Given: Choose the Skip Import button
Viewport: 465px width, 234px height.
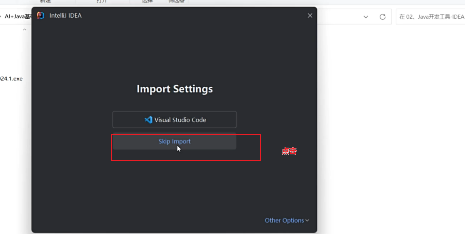Looking at the screenshot, I should (x=175, y=141).
